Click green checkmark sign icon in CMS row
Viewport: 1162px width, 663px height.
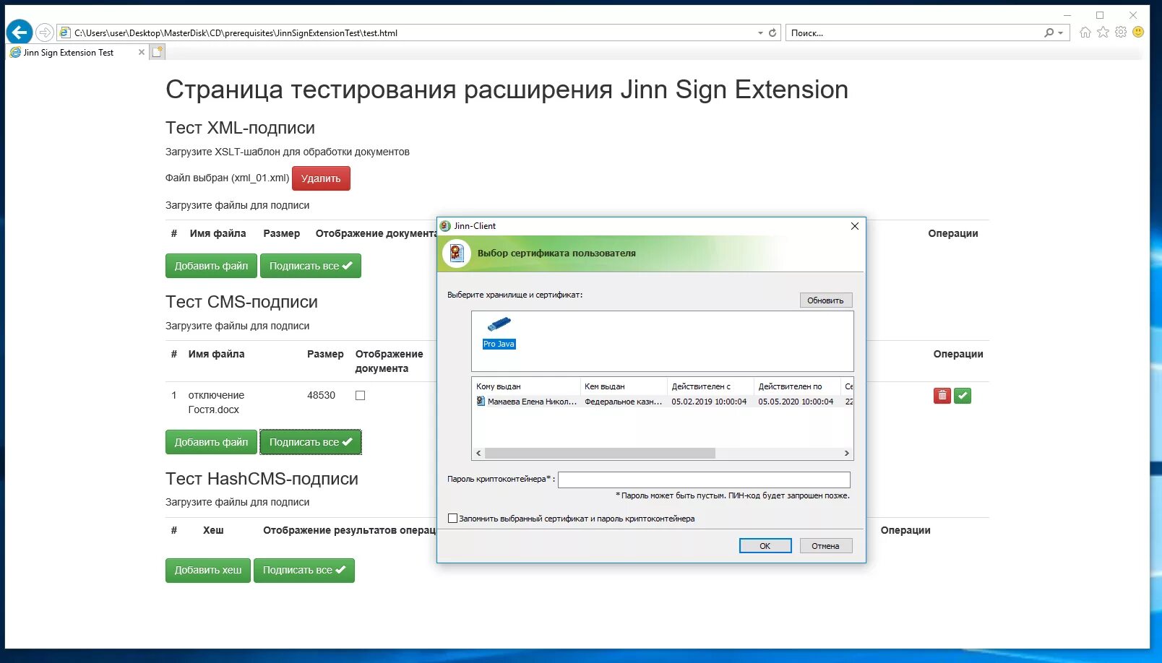click(963, 396)
